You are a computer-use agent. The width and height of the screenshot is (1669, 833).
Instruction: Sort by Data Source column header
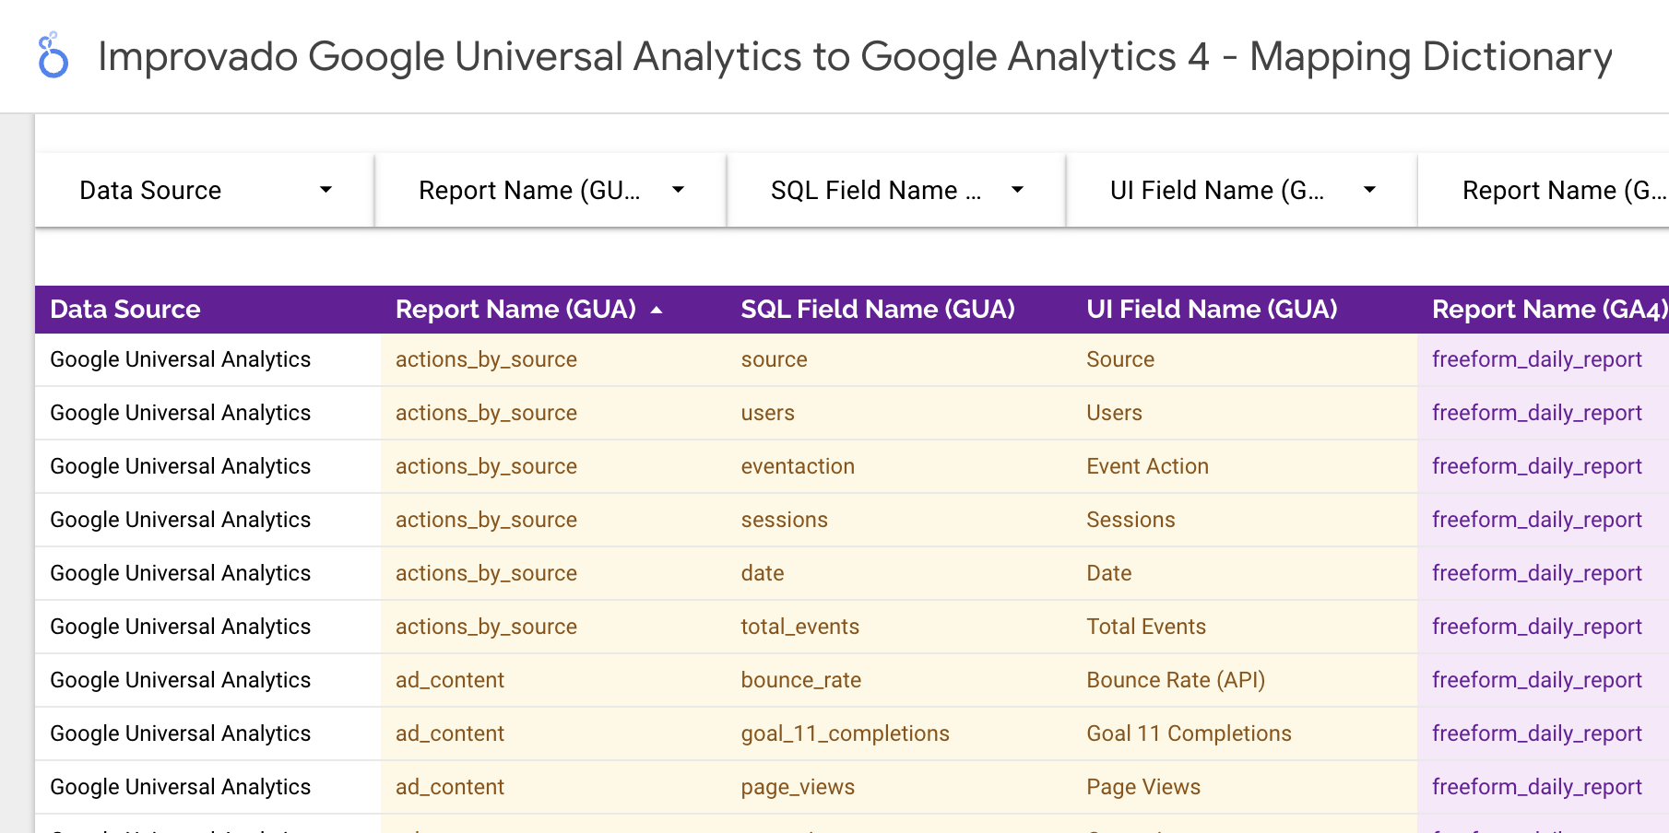point(125,310)
